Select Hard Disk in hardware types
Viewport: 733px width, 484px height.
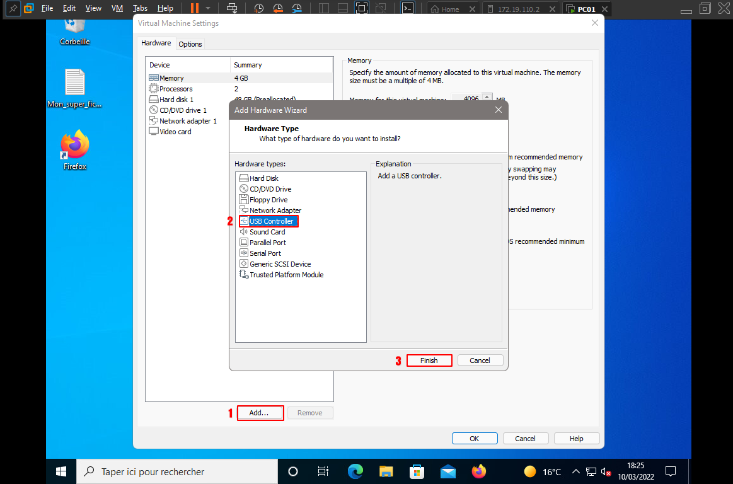(263, 178)
